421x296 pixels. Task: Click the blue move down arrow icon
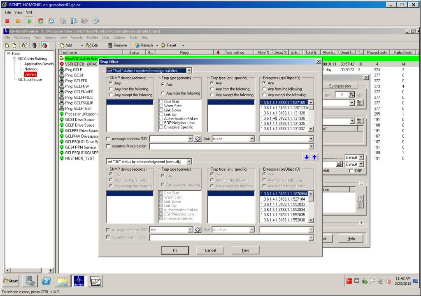pyautogui.click(x=307, y=157)
